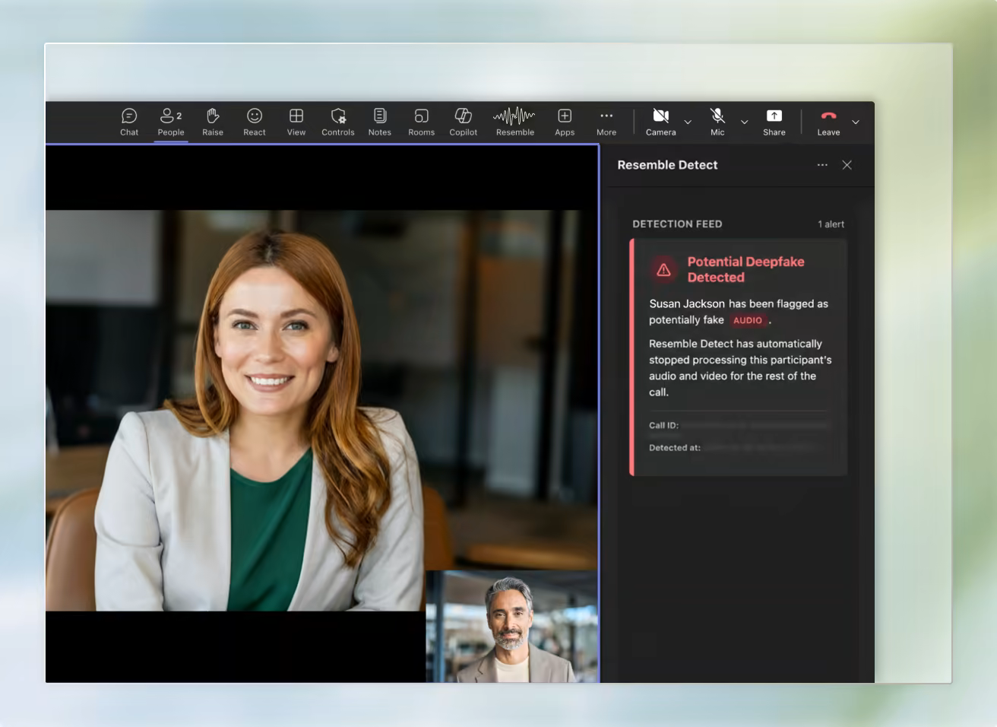Open breakout Rooms

coord(422,122)
